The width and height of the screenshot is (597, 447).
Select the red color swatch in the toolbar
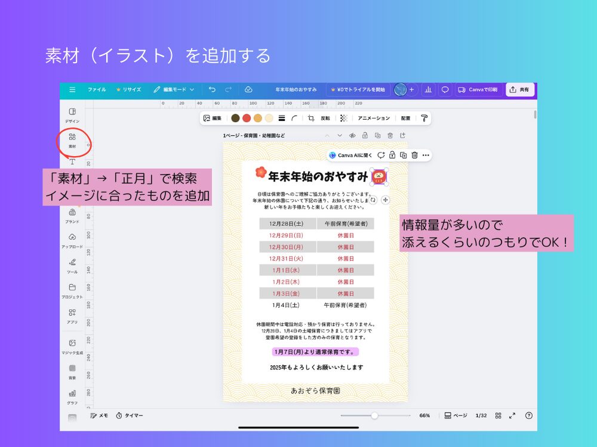click(x=246, y=119)
